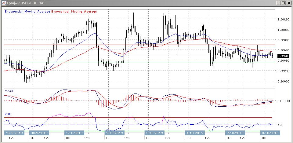The width and height of the screenshot is (293, 143).
Task: Select the 8.10.2019 date marker
Action: [269, 133]
